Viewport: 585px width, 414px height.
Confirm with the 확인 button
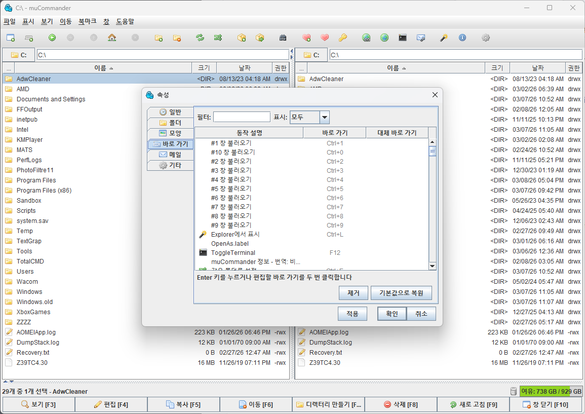point(392,314)
